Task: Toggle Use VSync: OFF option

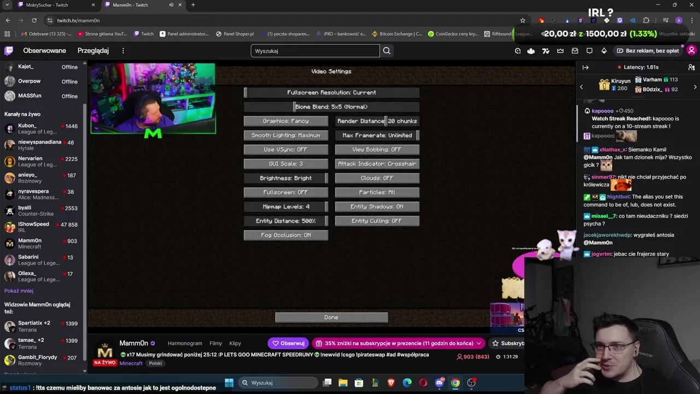Action: click(x=286, y=149)
